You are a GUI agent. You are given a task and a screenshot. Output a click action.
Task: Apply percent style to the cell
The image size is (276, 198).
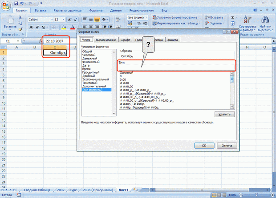pos(139,23)
